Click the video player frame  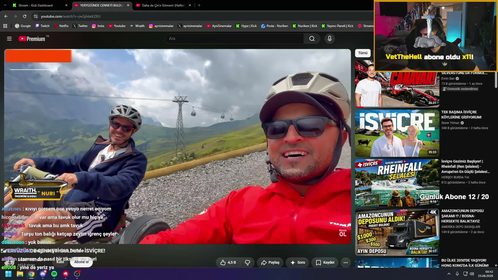[177, 147]
